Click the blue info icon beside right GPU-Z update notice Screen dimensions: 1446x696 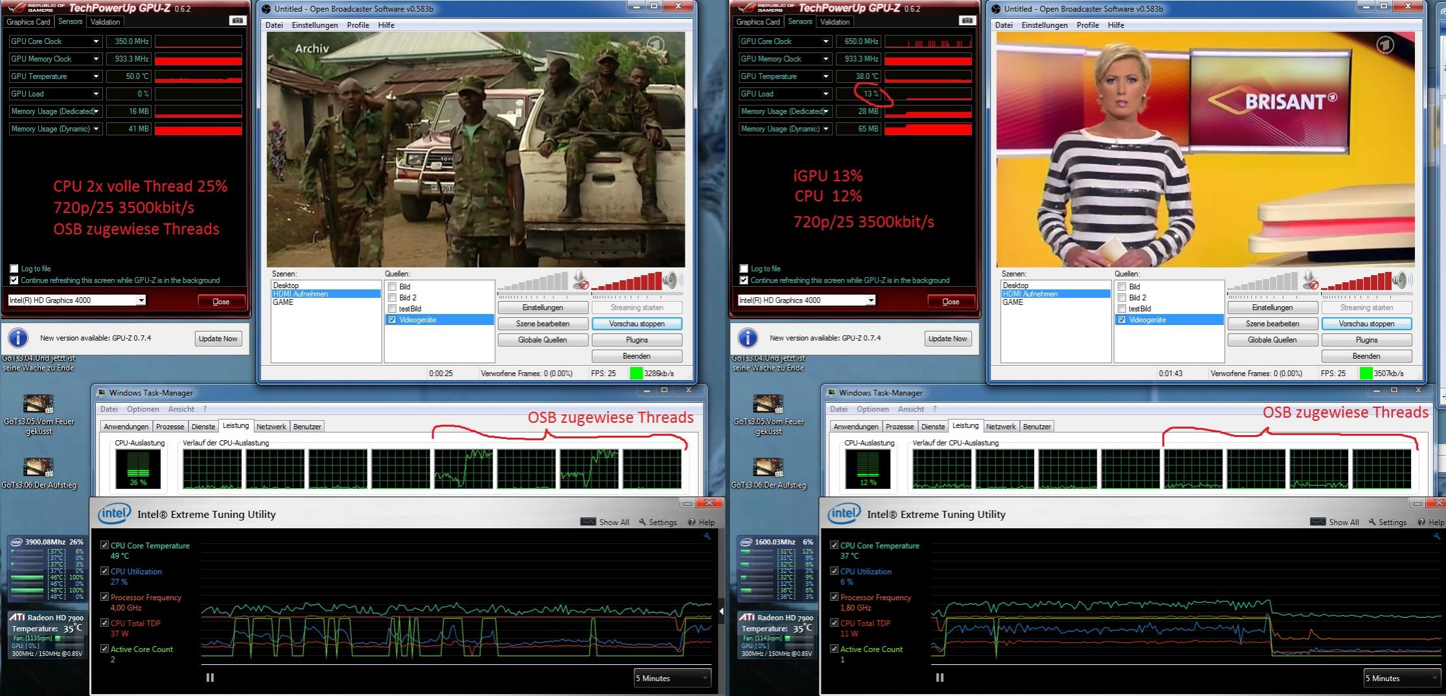[748, 338]
